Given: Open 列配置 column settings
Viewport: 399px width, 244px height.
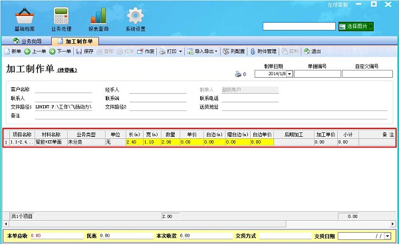Looking at the screenshot, I should [x=233, y=51].
